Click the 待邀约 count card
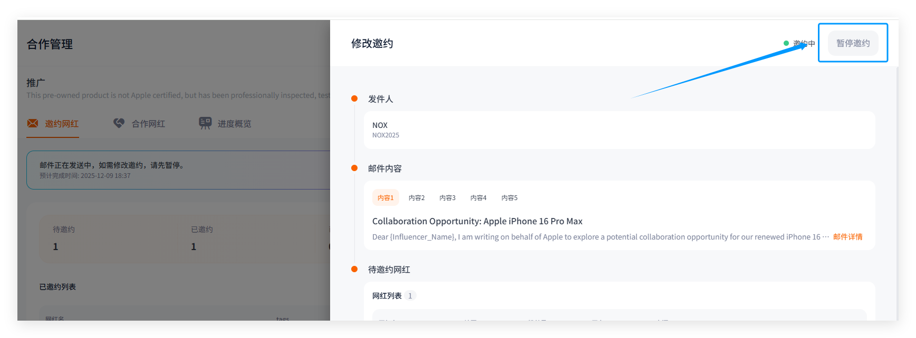This screenshot has width=916, height=338. pyautogui.click(x=109, y=238)
